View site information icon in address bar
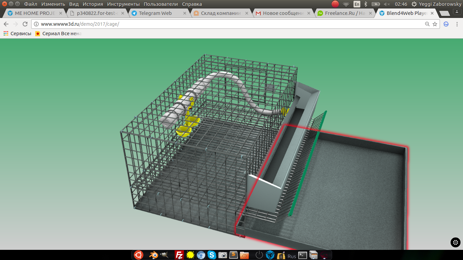463x260 pixels. coord(36,24)
